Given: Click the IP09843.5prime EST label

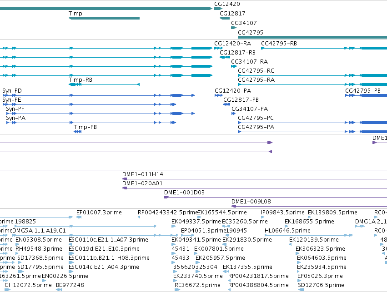Looking at the screenshot, I should tap(283, 213).
